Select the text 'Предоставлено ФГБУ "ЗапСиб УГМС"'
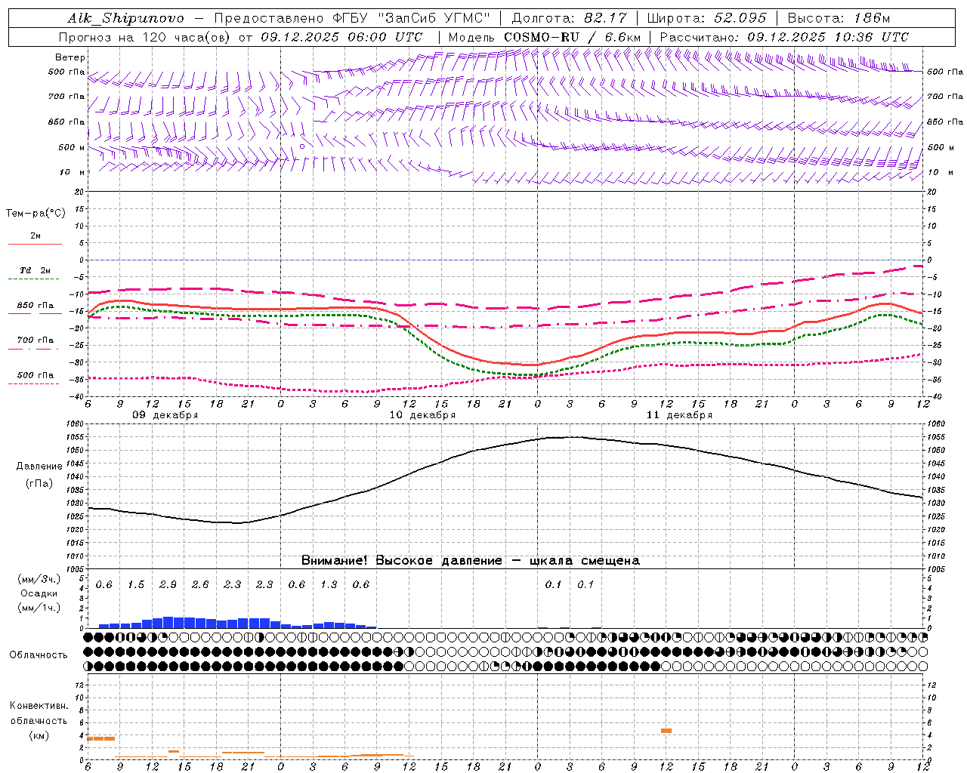This screenshot has width=967, height=773. 352,18
